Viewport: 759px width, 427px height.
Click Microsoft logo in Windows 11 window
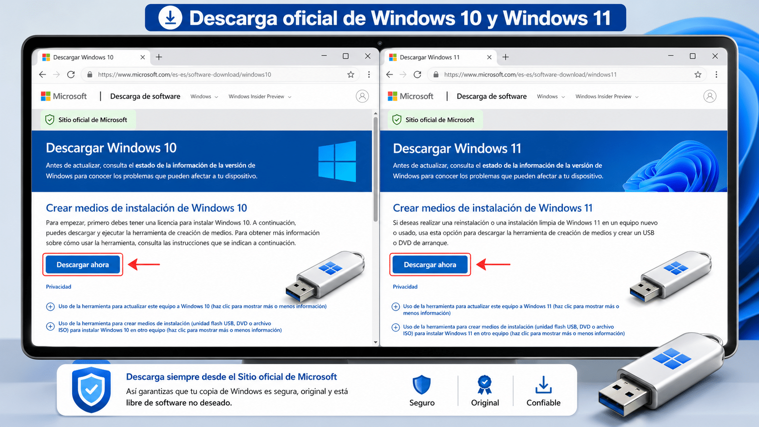[410, 96]
